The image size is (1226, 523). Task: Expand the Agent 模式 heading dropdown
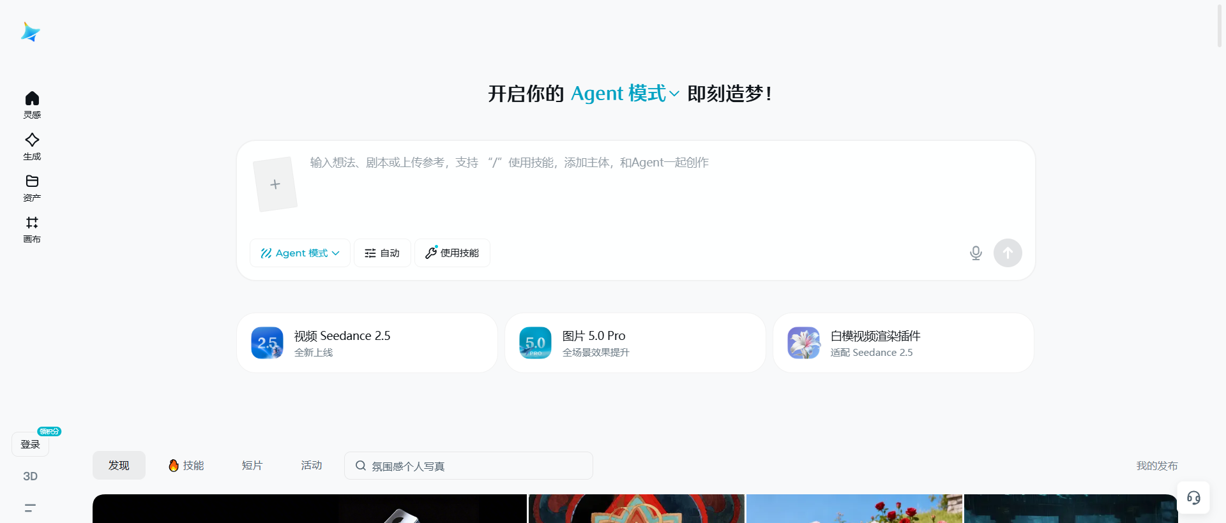[x=624, y=94]
